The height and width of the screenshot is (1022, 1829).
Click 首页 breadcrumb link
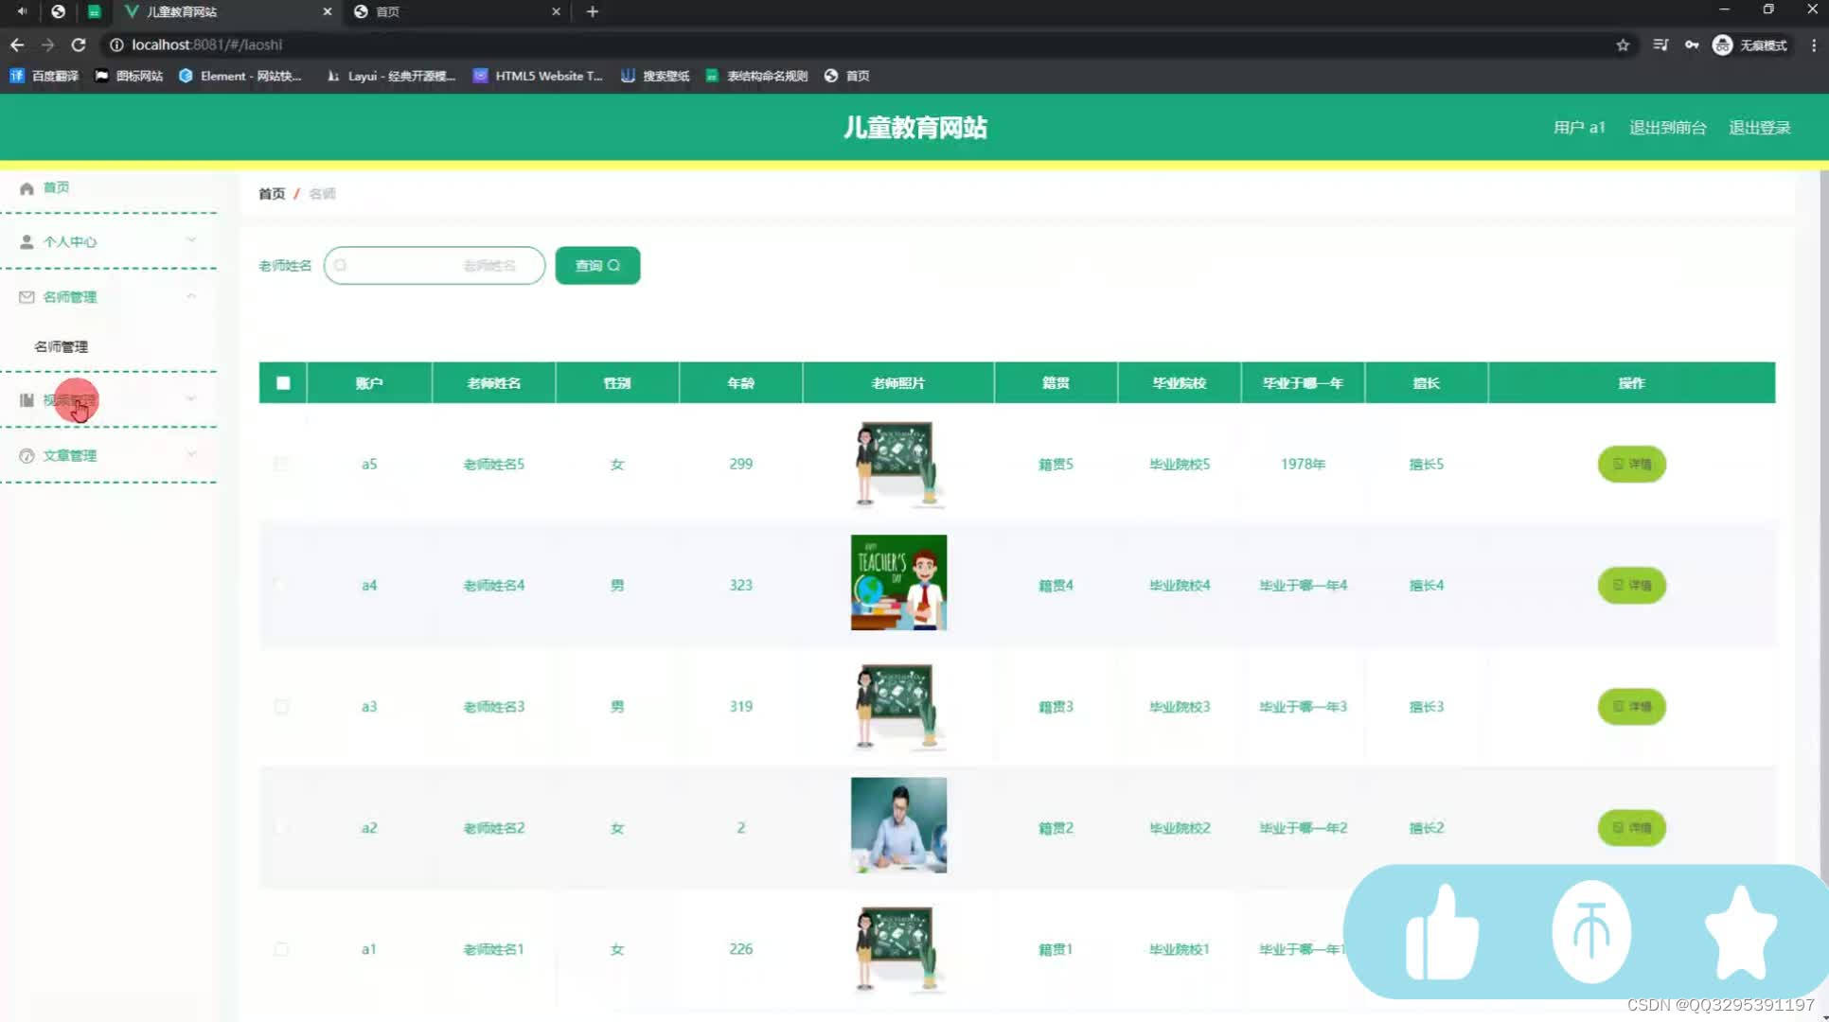[x=272, y=193]
